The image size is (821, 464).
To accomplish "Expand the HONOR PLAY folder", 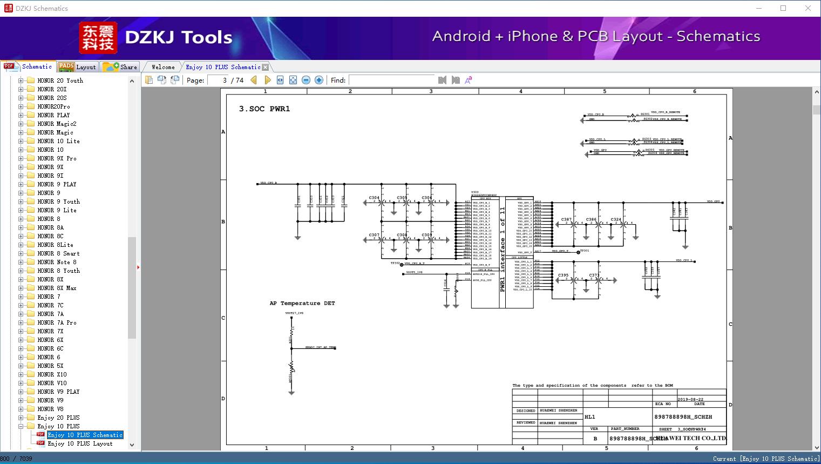I will click(x=21, y=115).
